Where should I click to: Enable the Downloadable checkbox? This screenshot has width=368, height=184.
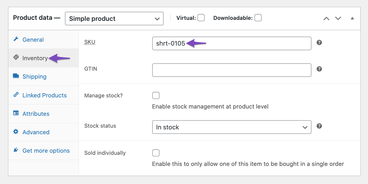click(x=258, y=18)
